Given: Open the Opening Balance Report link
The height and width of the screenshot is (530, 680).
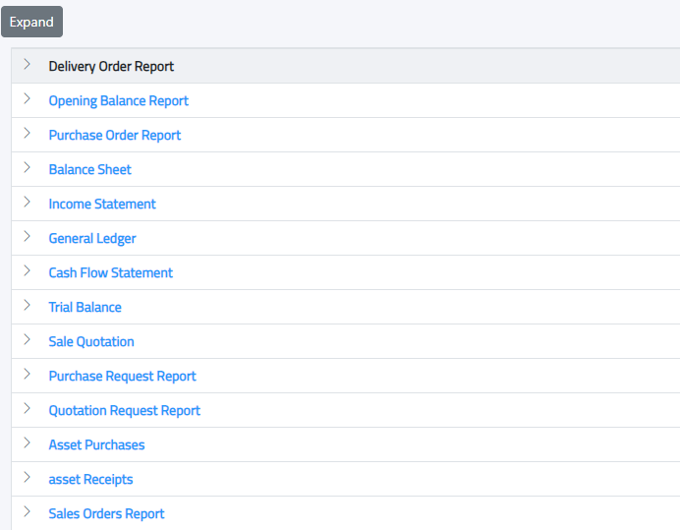Looking at the screenshot, I should point(118,101).
